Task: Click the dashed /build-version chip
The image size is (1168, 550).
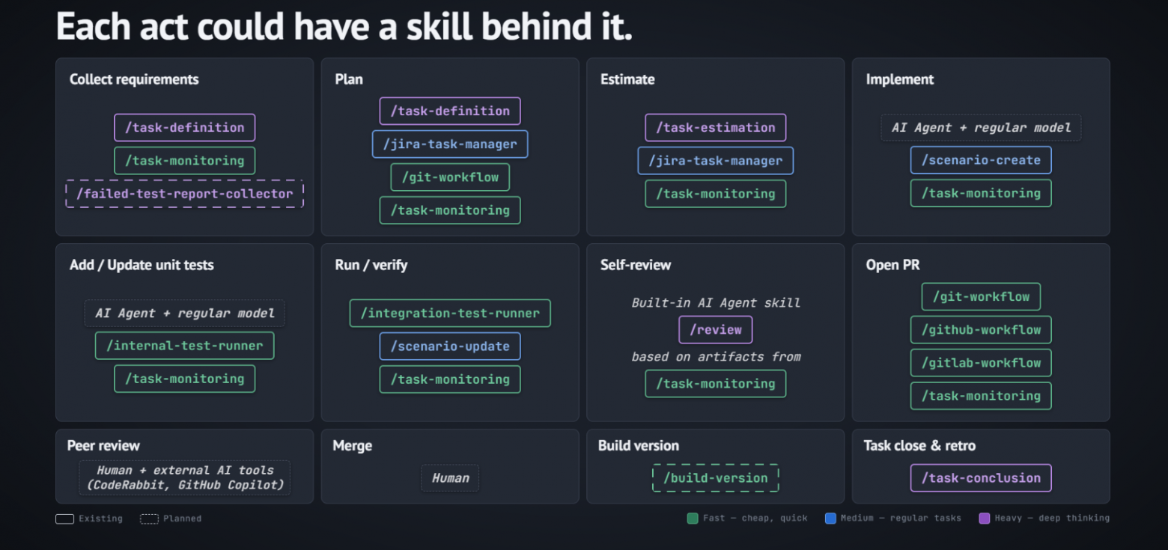Action: coord(715,478)
